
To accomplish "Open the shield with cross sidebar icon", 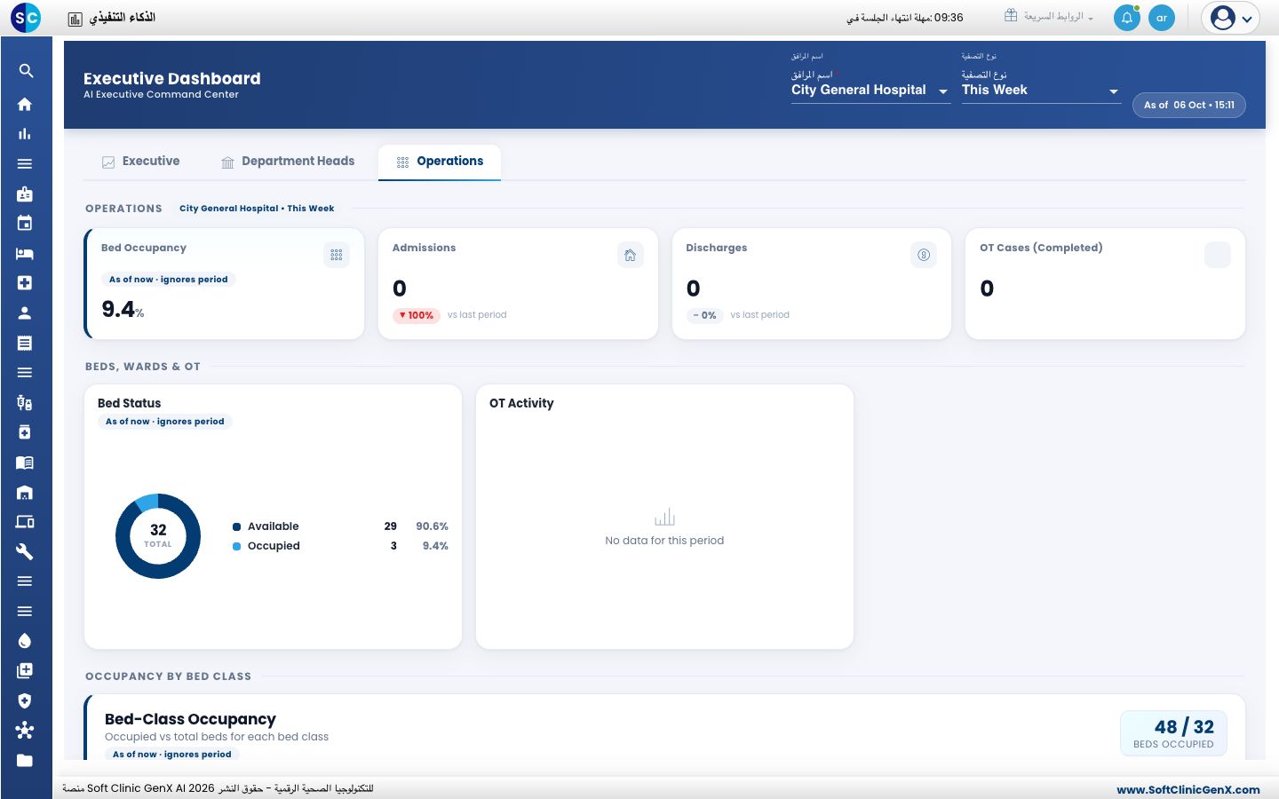I will coord(25,700).
